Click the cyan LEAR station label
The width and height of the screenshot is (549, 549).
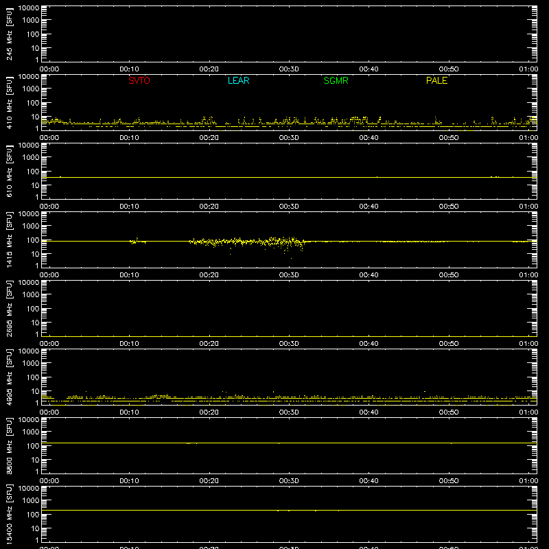click(x=238, y=80)
